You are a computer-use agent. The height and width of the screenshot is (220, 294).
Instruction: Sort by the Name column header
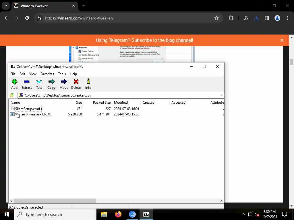[32, 103]
